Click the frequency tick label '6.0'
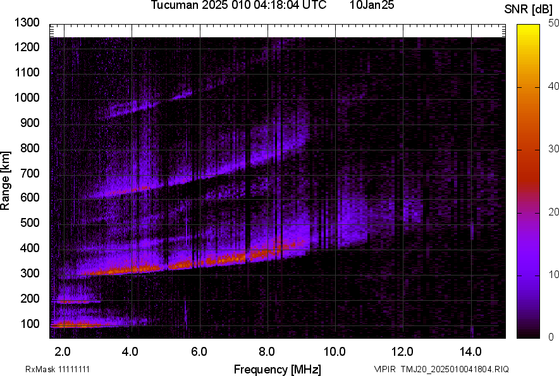The height and width of the screenshot is (376, 559). click(x=199, y=352)
